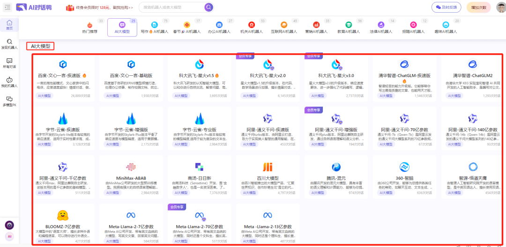Open the AI对话鸭 logo home link
Screen dimensions: 506x247
point(34,7)
